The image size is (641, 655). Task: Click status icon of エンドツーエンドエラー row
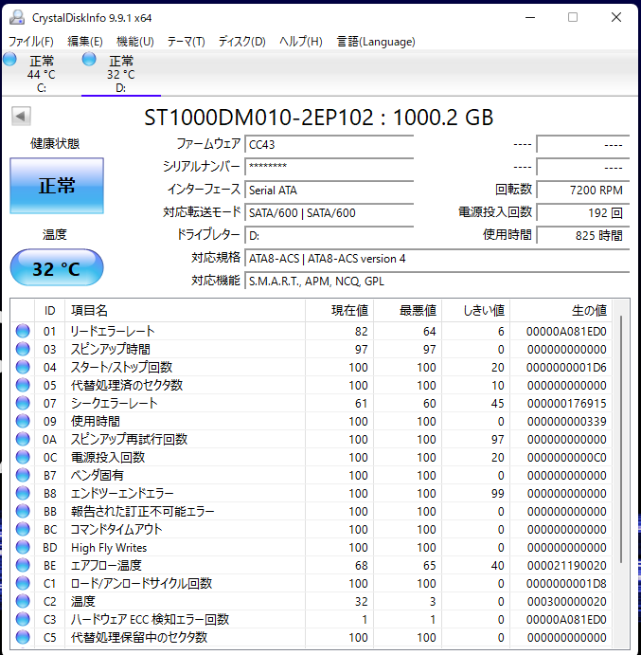pos(23,493)
